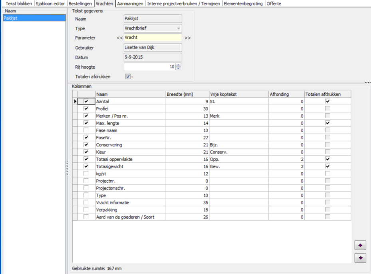Select the Projectomschr. row name cell
Viewport: 371px width, 274px height.
tap(130, 188)
